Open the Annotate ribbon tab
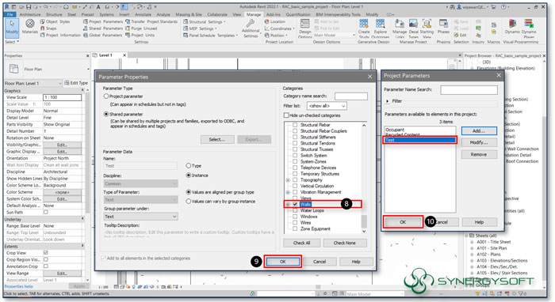The width and height of the screenshot is (555, 302). tap(143, 14)
